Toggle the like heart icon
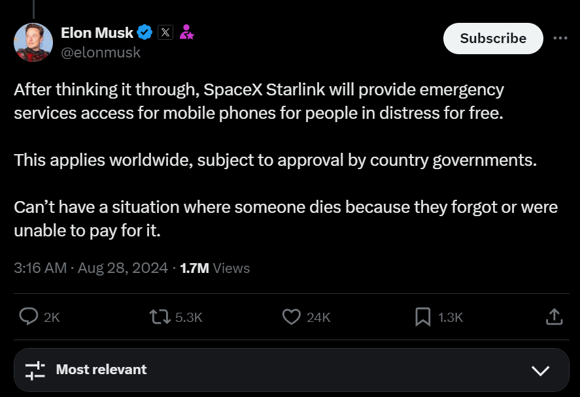 [x=291, y=317]
